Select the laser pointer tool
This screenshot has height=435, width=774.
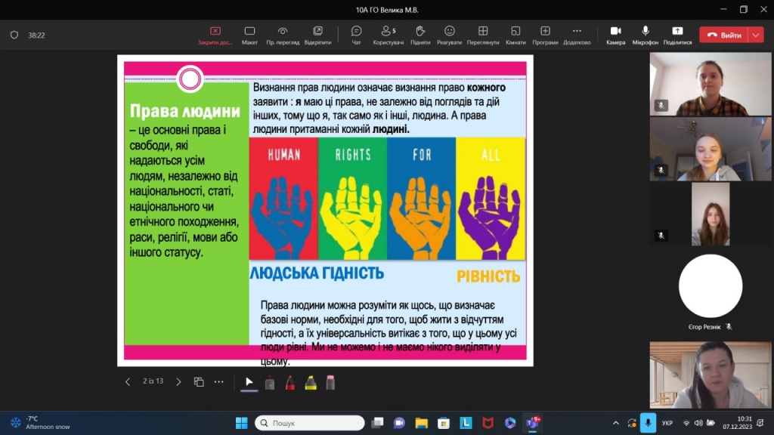coord(270,382)
